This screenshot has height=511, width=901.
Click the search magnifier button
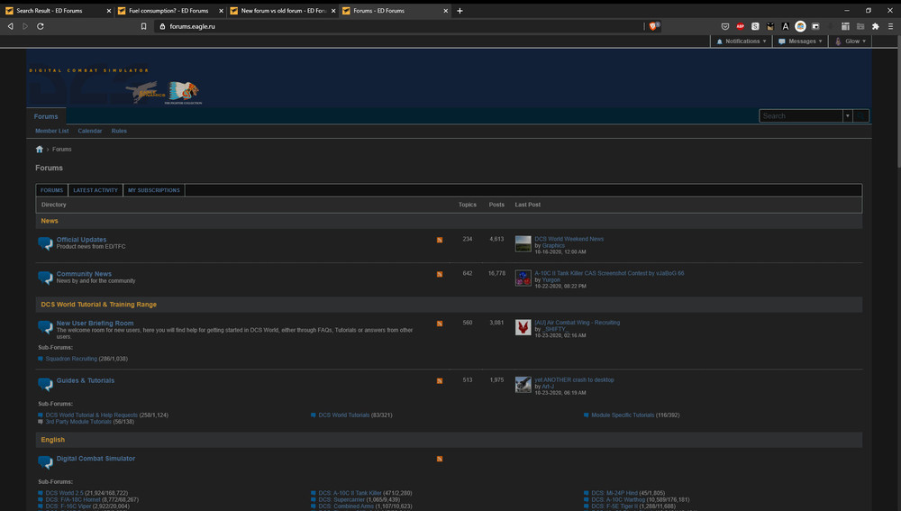click(860, 116)
